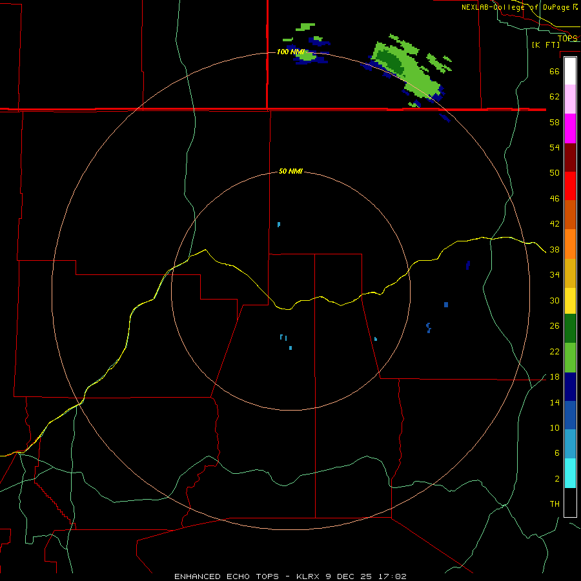This screenshot has height=581, width=581.
Task: Select the gold swatch beside 38
Action: click(x=570, y=273)
